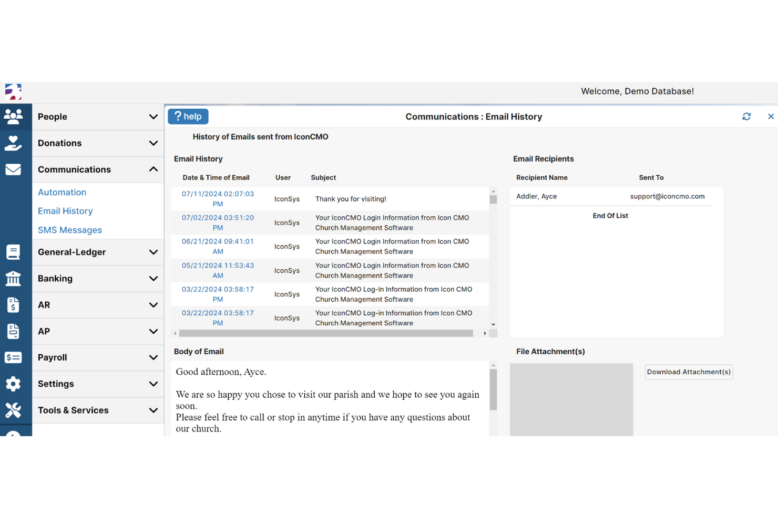Viewport: 778px width, 518px height.
Task: Click the Download Attachment(s) button
Action: (x=689, y=372)
